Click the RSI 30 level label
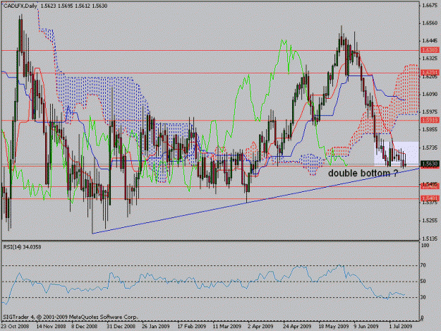 (x=423, y=297)
